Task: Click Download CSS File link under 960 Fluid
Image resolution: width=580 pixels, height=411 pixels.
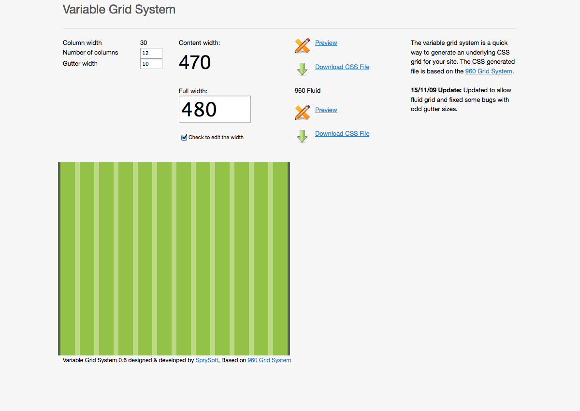Action: point(342,134)
